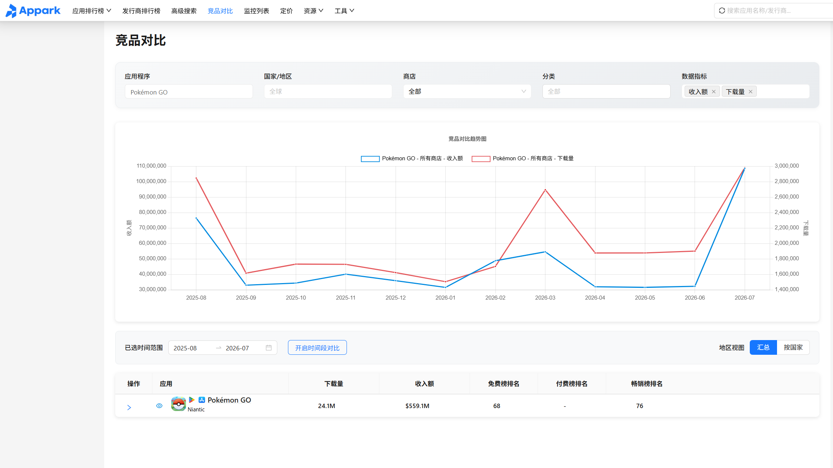Click the refresh icon in search box
This screenshot has width=833, height=468.
coord(722,11)
